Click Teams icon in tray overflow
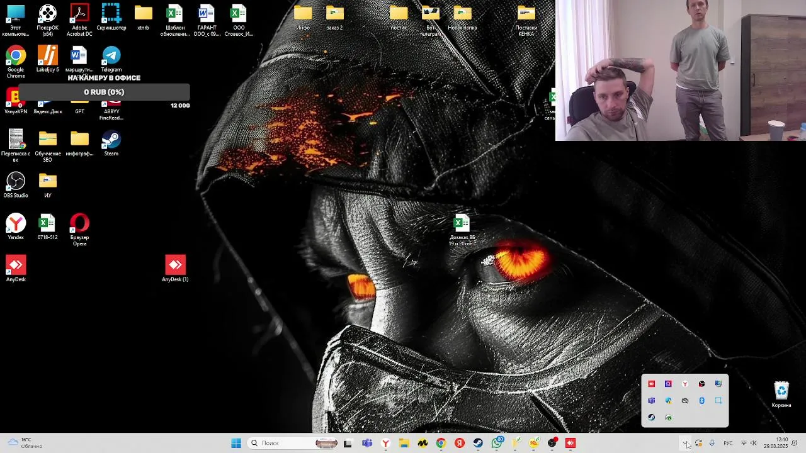806x453 pixels. (652, 401)
